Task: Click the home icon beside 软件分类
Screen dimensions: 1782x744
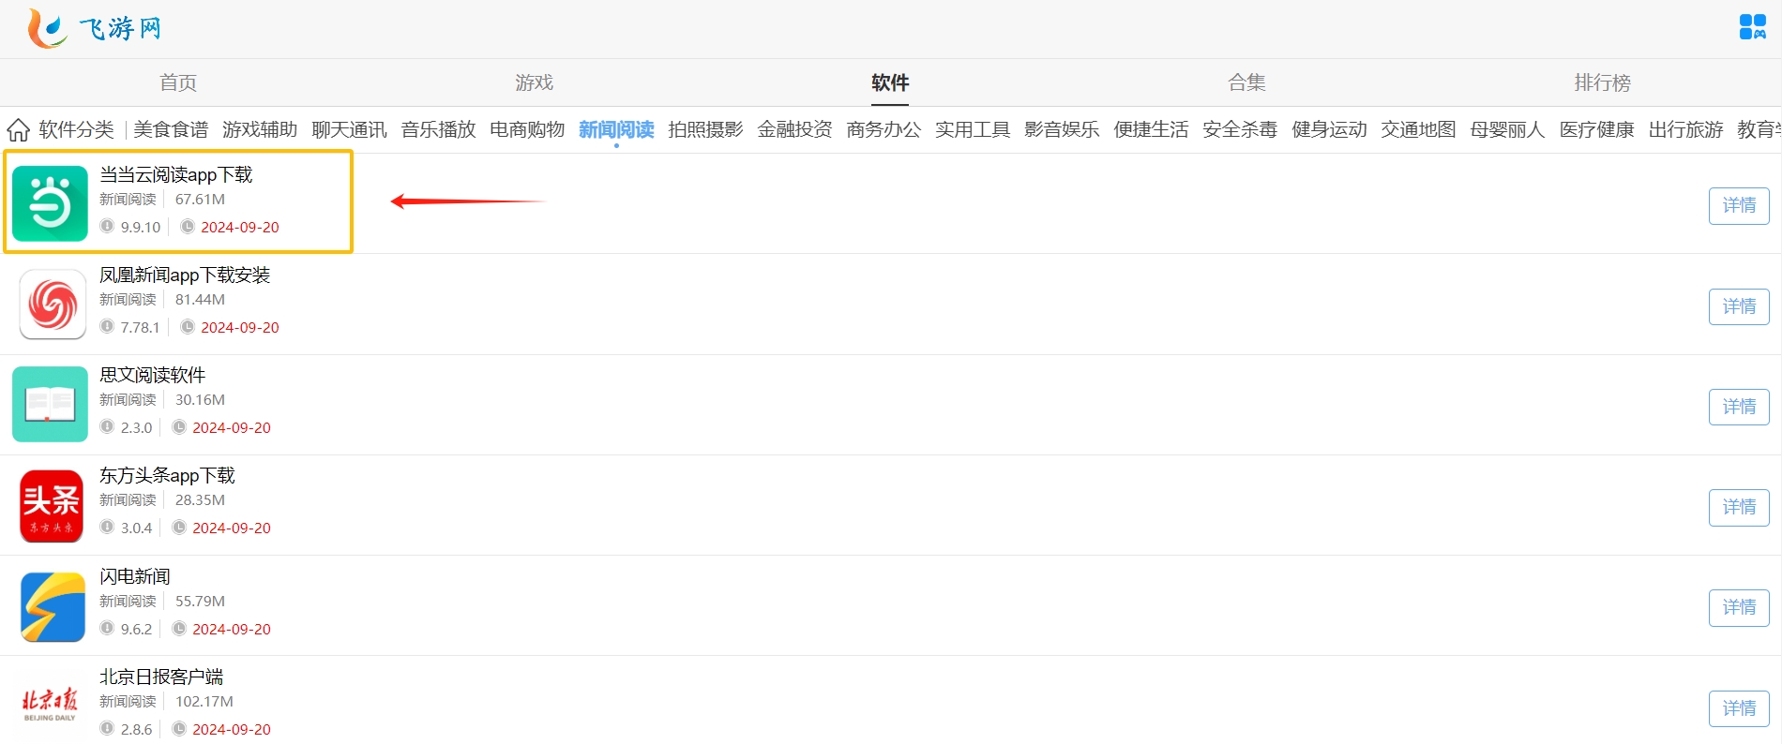Action: click(x=18, y=129)
